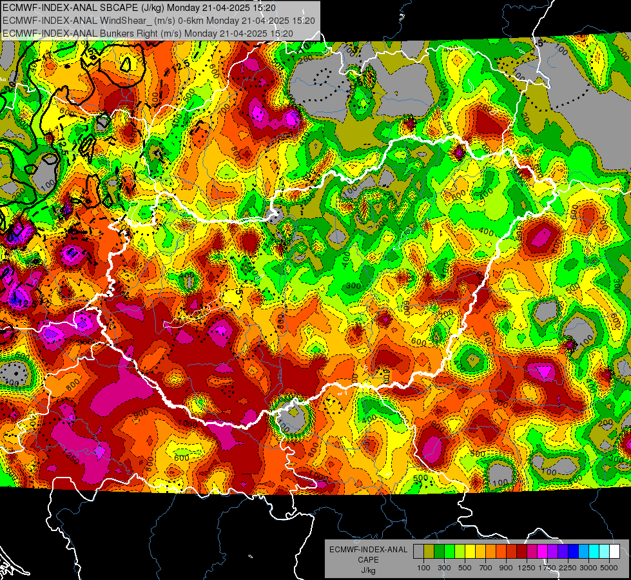Click the legend tick label 900
The image size is (631, 580).
click(506, 568)
